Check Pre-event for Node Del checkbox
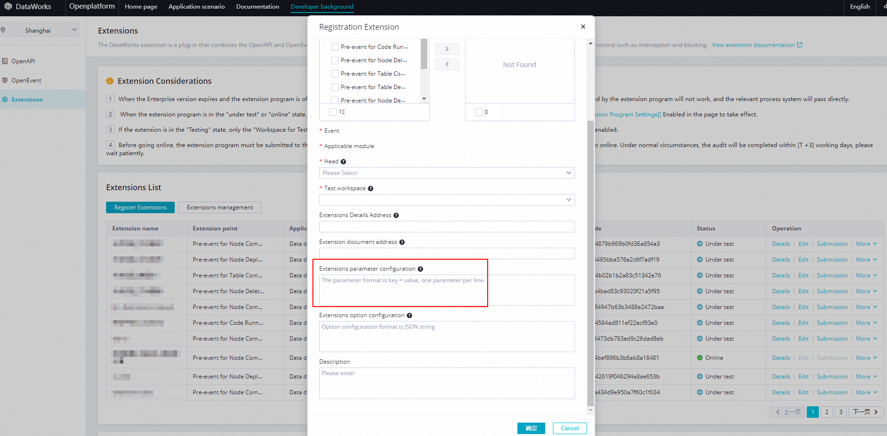887x436 pixels. [x=335, y=60]
